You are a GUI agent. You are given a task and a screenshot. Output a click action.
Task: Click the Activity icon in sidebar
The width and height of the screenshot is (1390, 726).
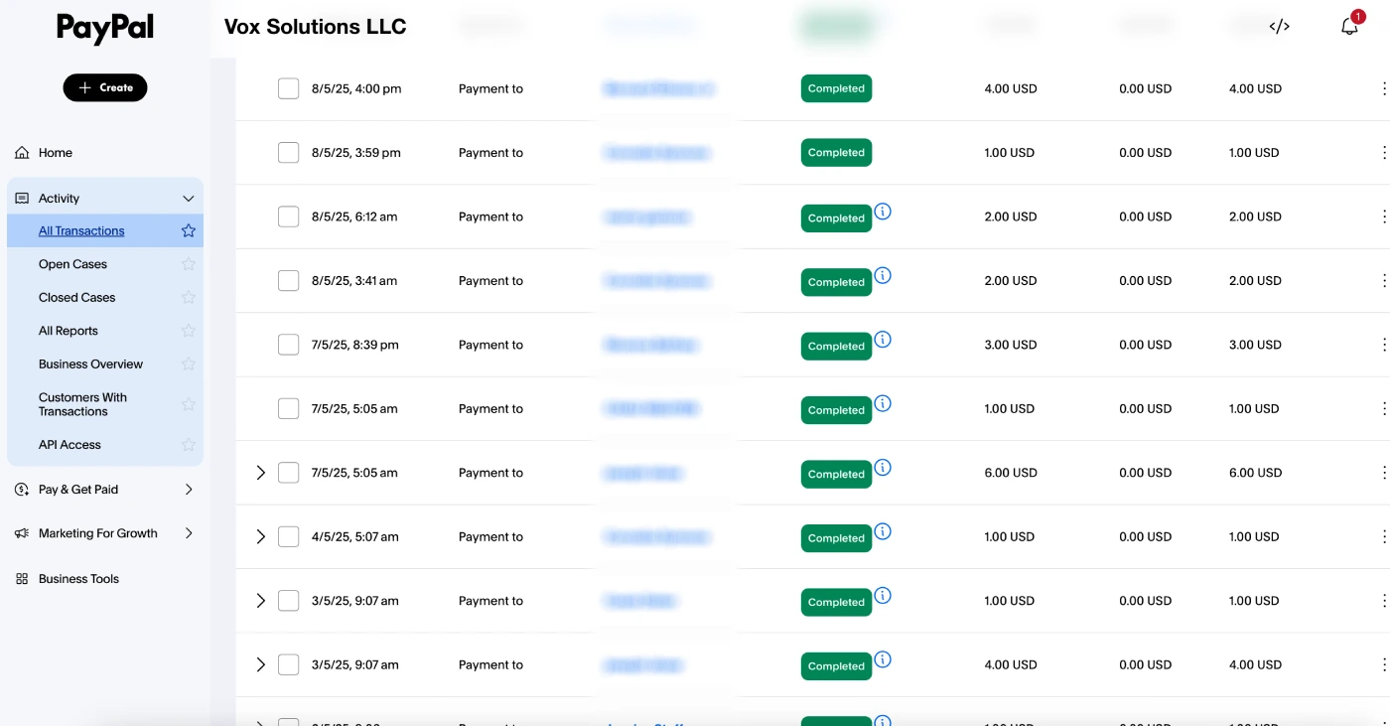pos(20,198)
